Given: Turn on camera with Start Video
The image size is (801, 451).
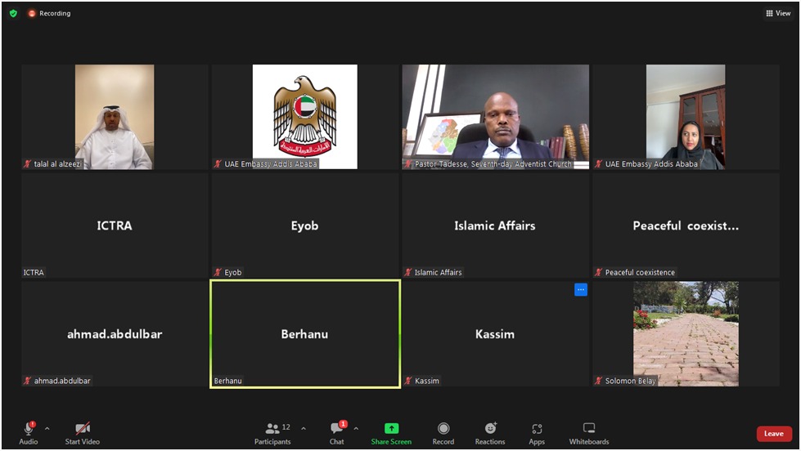Looking at the screenshot, I should point(83,434).
